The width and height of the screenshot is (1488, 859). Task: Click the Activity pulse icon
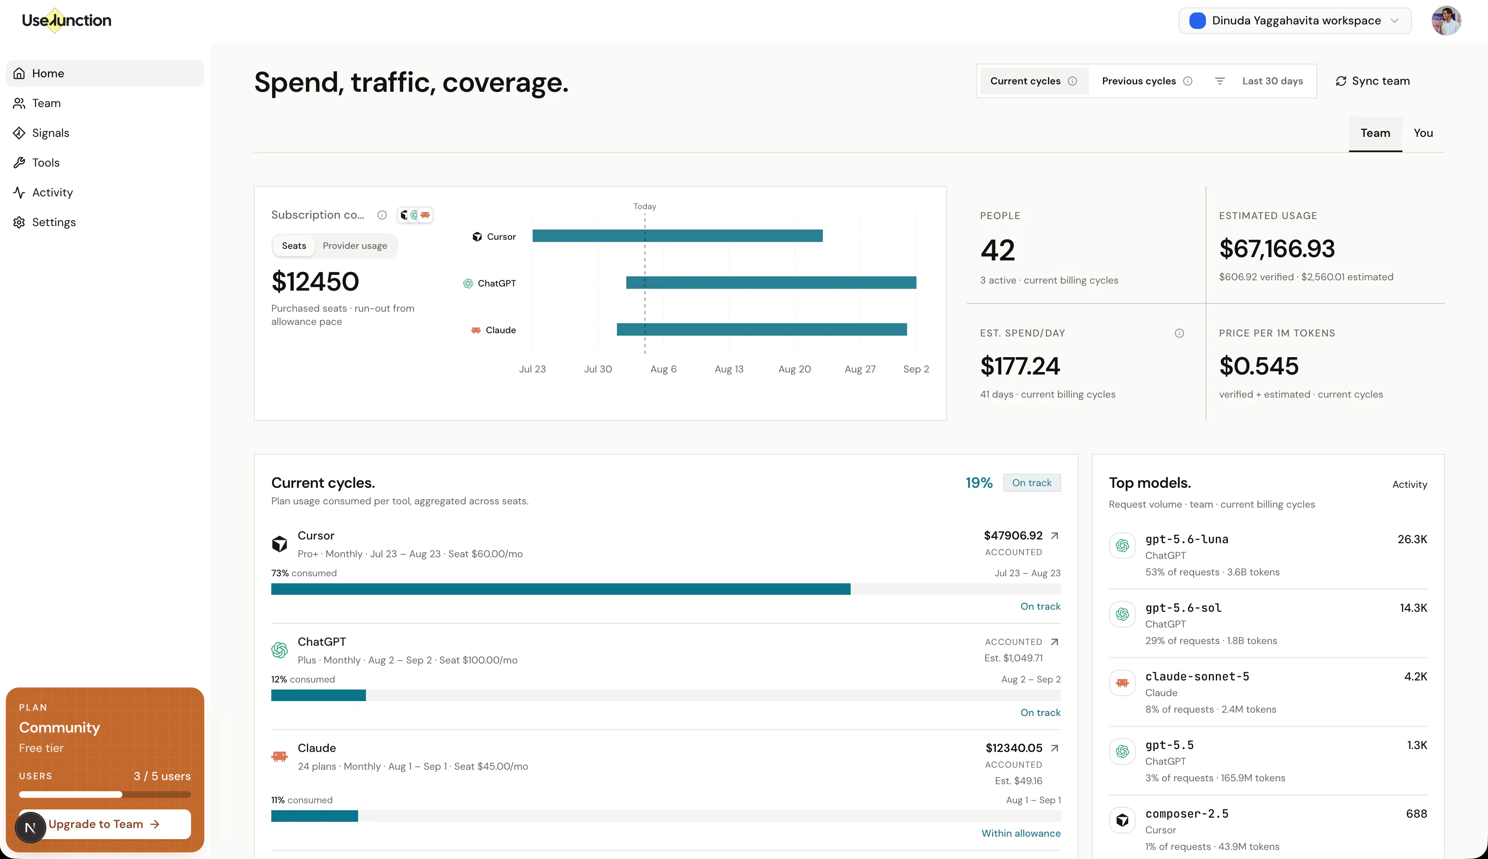point(19,192)
